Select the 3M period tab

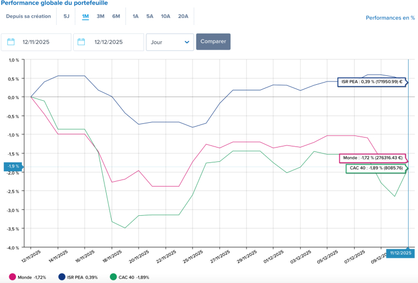pyautogui.click(x=101, y=16)
